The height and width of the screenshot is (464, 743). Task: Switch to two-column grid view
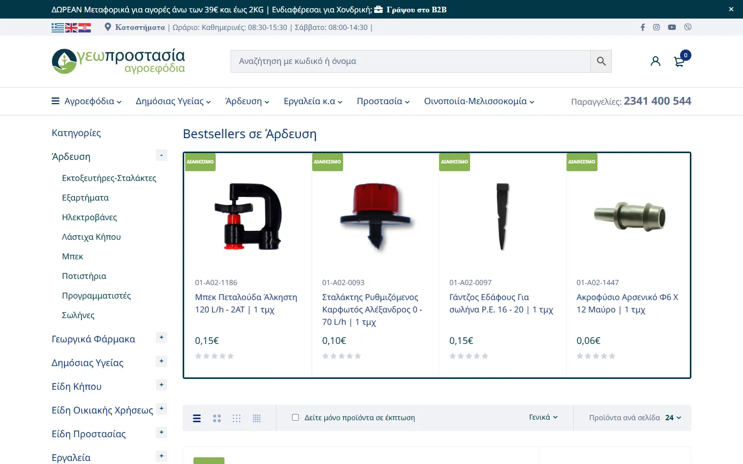pos(217,418)
